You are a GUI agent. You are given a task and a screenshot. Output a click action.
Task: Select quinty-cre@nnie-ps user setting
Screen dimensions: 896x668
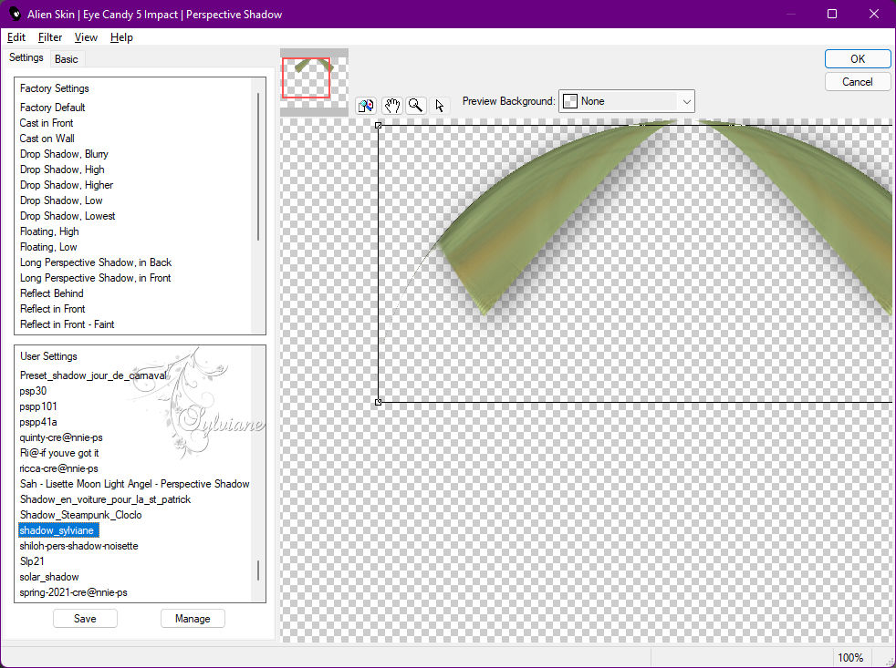pyautogui.click(x=61, y=437)
